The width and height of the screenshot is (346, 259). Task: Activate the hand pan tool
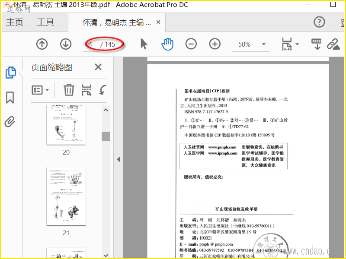pyautogui.click(x=167, y=44)
